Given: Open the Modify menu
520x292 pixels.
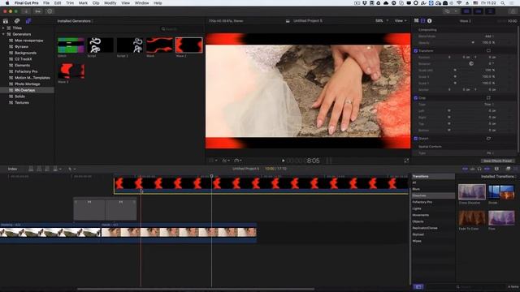Looking at the screenshot, I should click(x=110, y=3).
